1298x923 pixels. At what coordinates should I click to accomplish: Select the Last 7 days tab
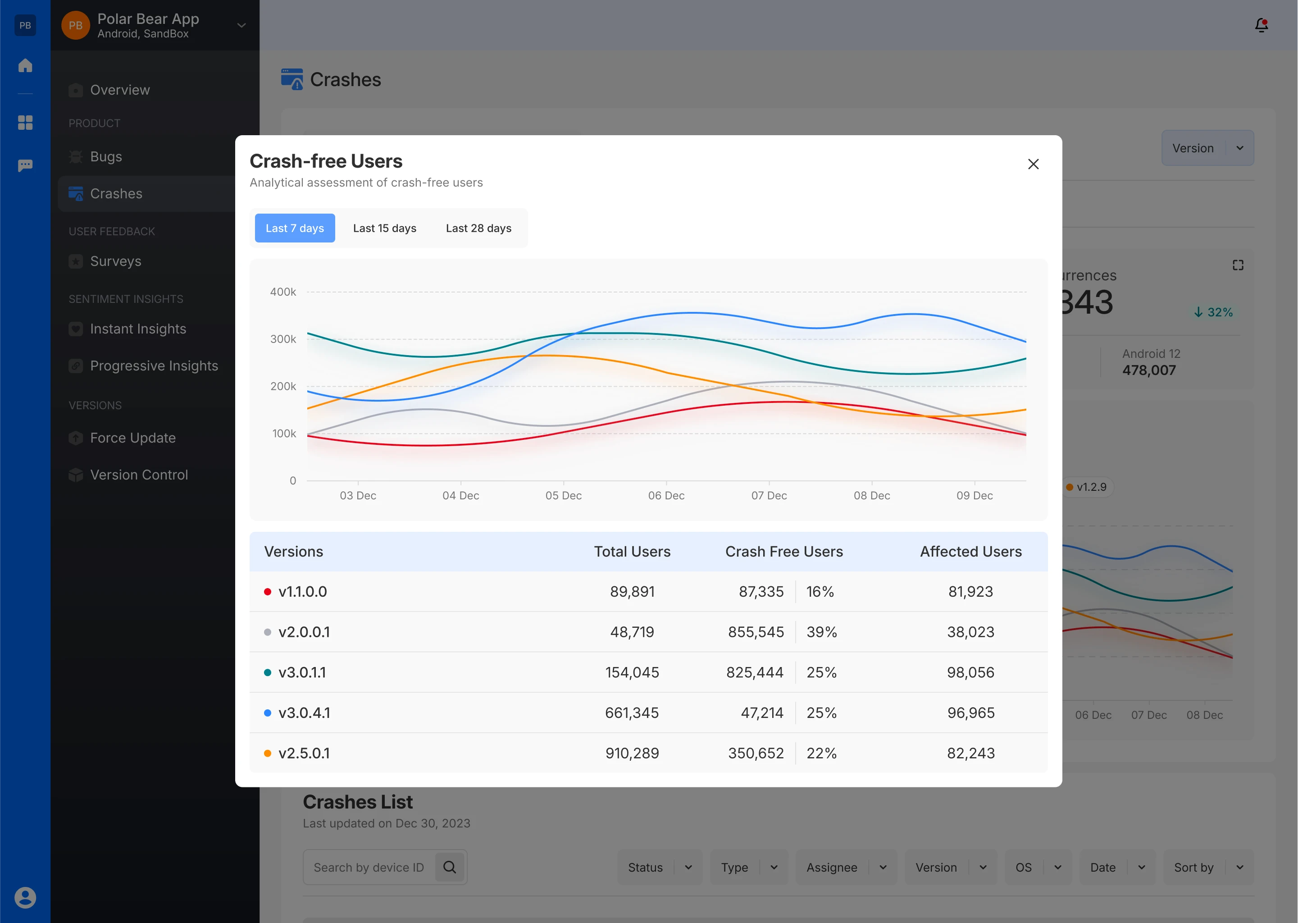[295, 228]
